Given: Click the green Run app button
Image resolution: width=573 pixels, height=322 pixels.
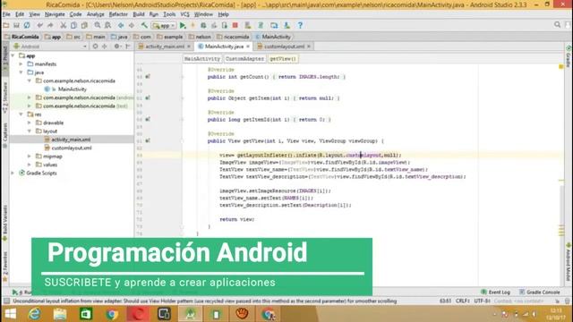Looking at the screenshot, I should coord(183,25).
